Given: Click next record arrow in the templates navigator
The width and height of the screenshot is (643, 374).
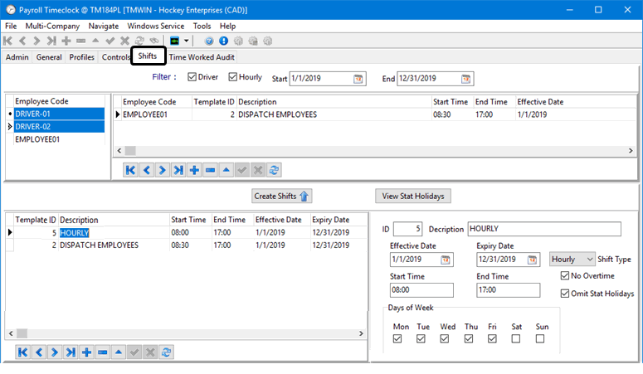Looking at the screenshot, I should click(54, 352).
